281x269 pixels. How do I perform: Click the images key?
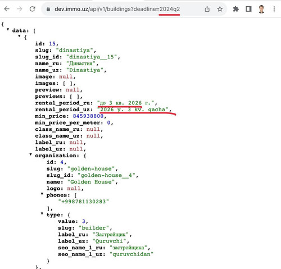coord(46,83)
